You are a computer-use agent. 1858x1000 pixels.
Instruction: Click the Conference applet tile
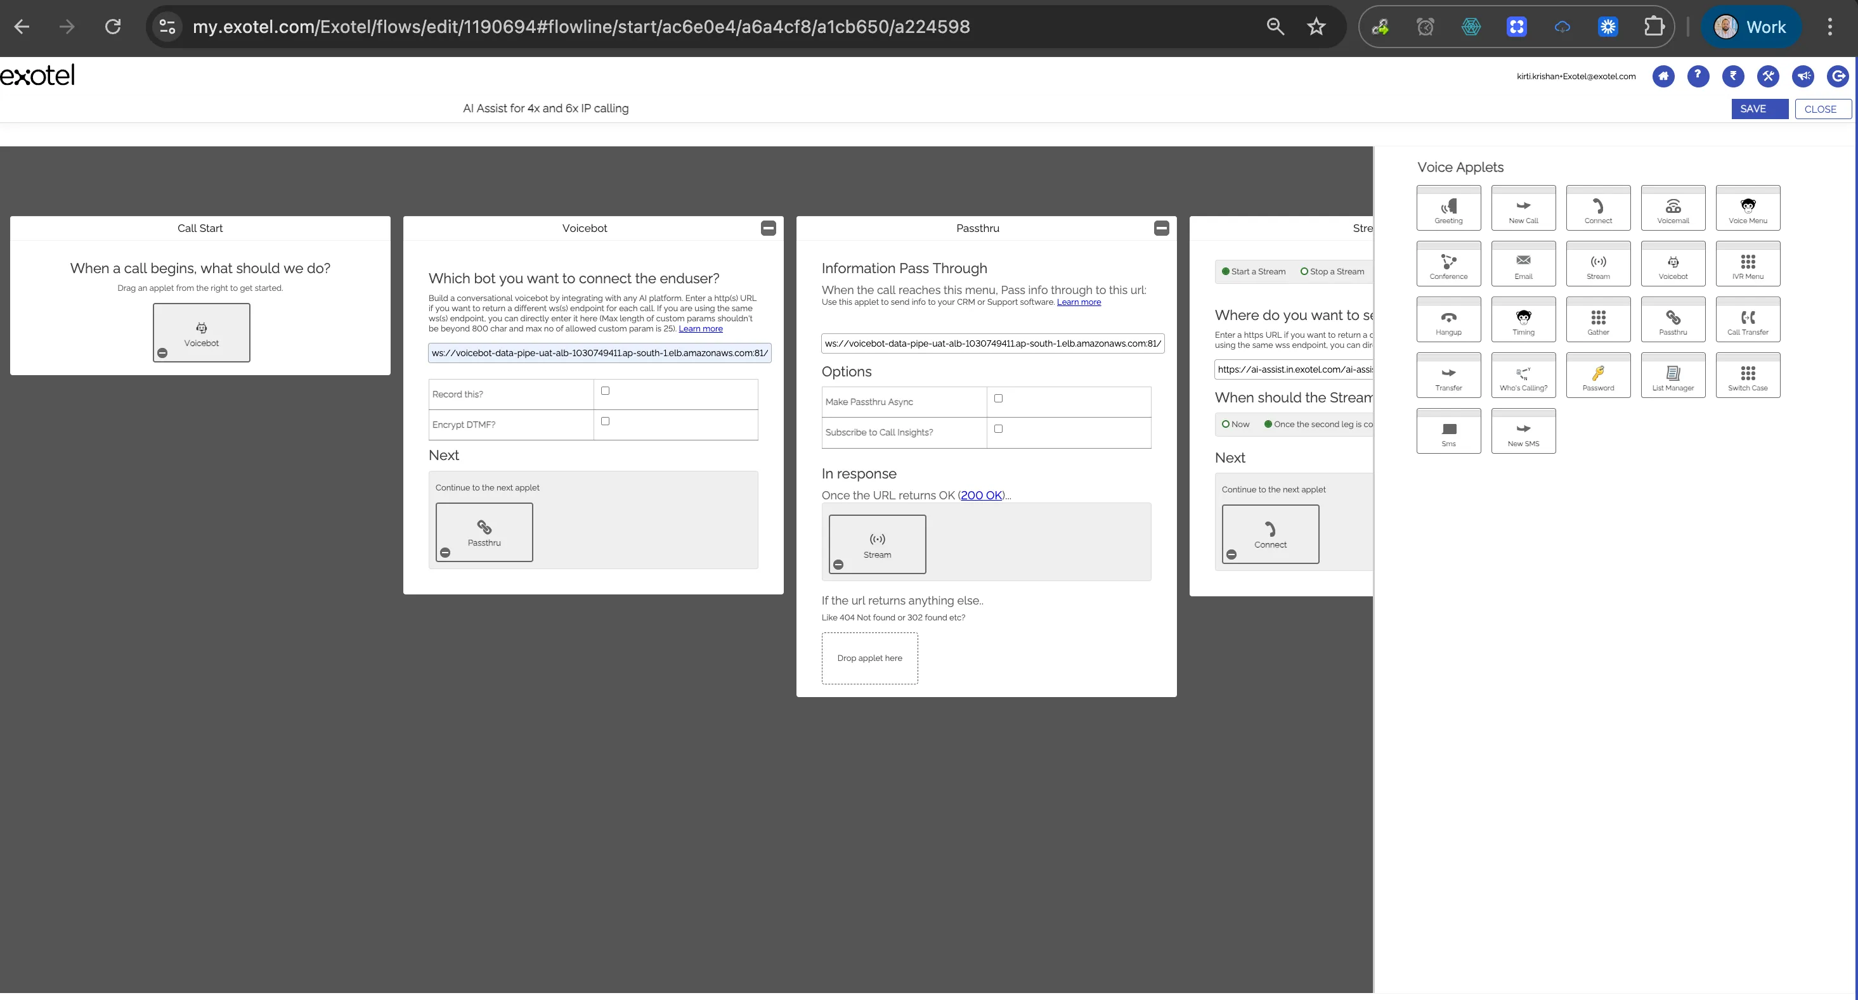click(x=1448, y=263)
